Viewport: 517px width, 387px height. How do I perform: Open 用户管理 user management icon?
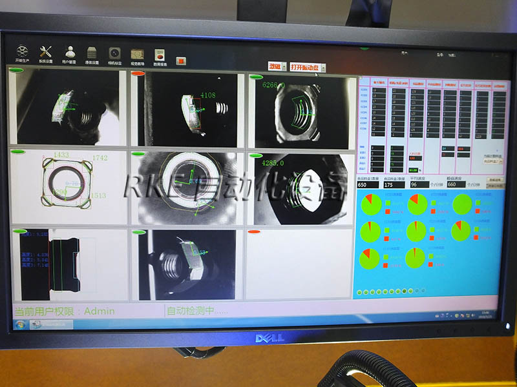(x=70, y=53)
